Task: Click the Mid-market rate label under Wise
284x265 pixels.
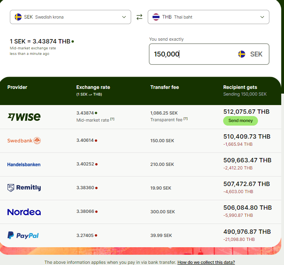Action: [92, 120]
